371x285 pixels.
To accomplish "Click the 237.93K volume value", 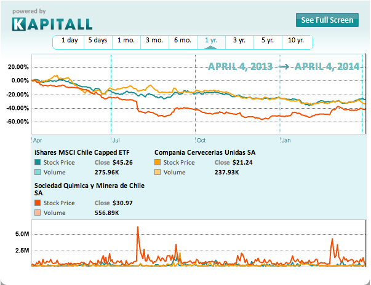I will click(226, 173).
